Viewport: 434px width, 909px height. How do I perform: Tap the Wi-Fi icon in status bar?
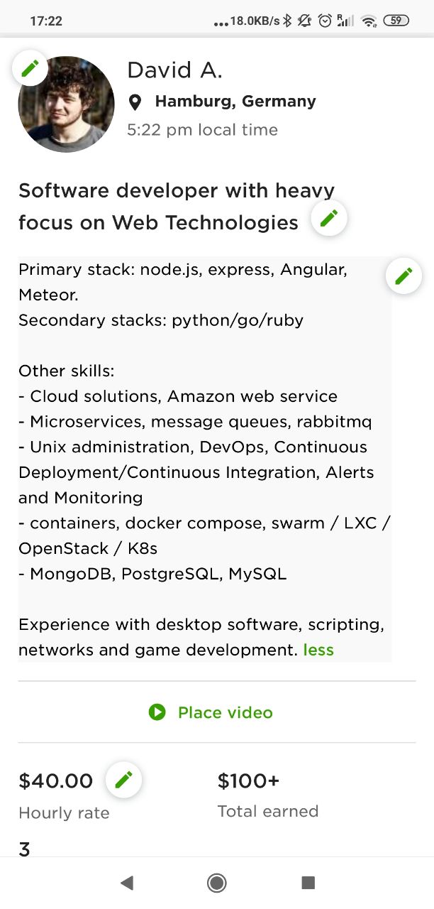pos(368,21)
